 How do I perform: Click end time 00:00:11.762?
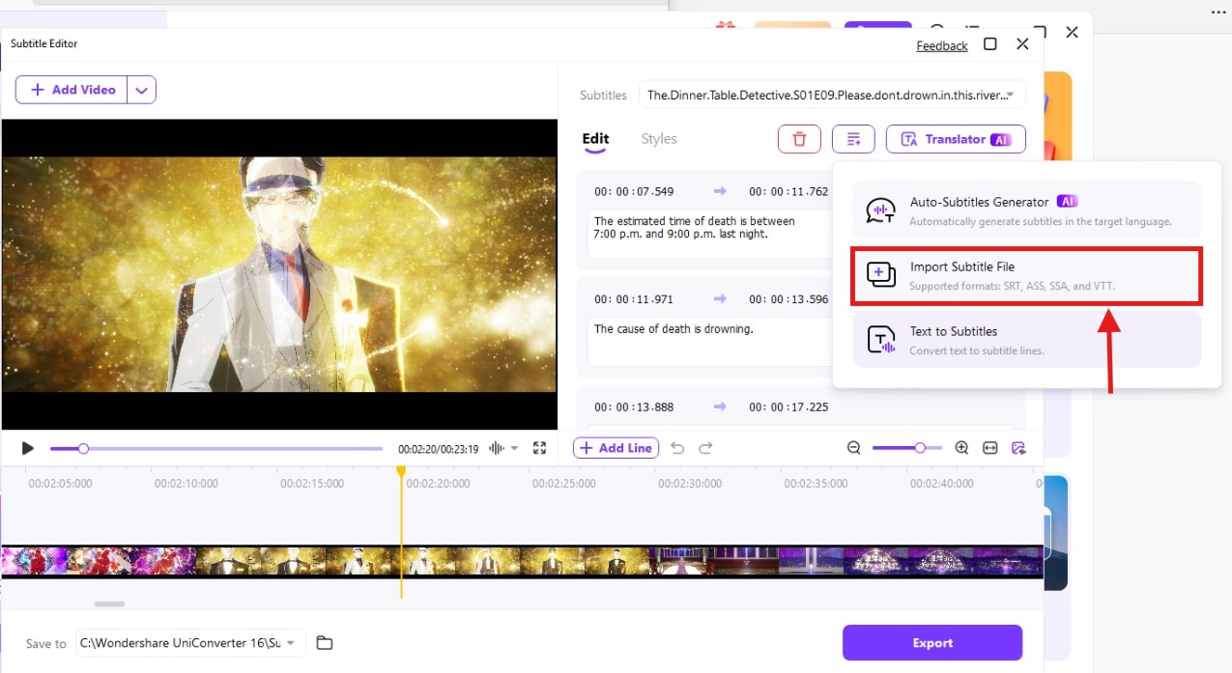tap(788, 191)
